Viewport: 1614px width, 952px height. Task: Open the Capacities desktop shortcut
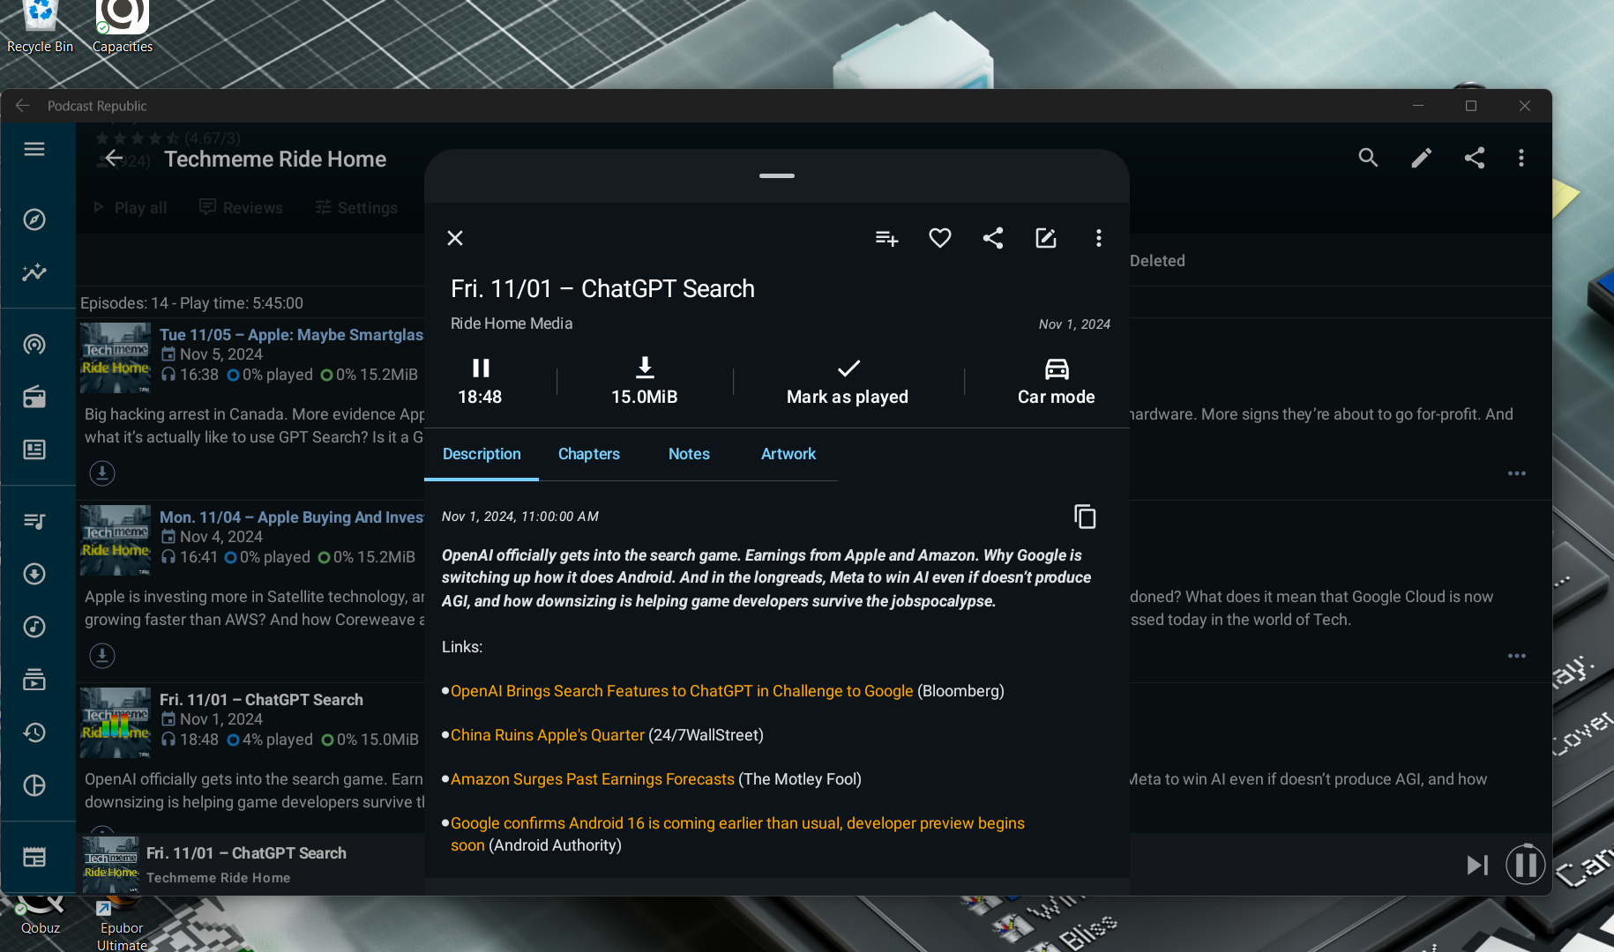(x=123, y=28)
